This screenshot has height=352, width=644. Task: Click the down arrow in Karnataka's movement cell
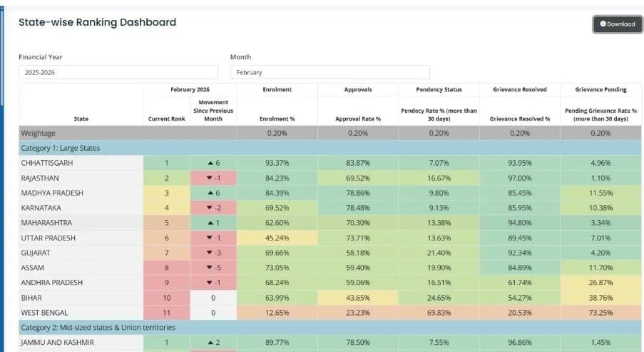208,208
